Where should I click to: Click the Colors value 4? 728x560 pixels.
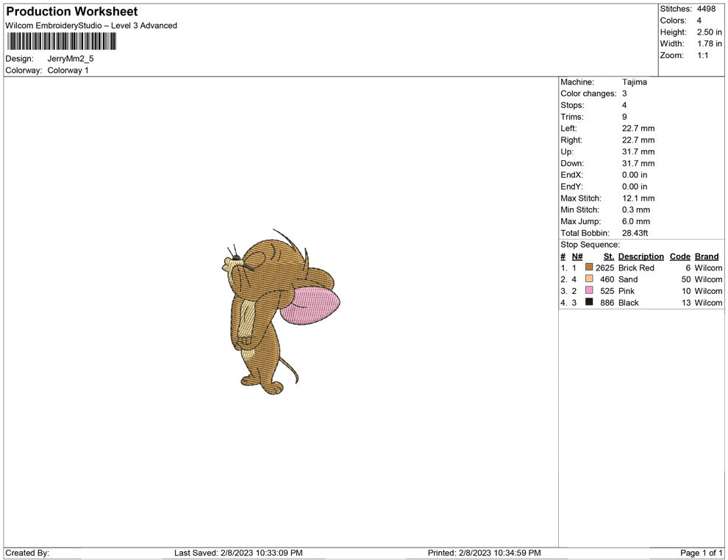[699, 21]
